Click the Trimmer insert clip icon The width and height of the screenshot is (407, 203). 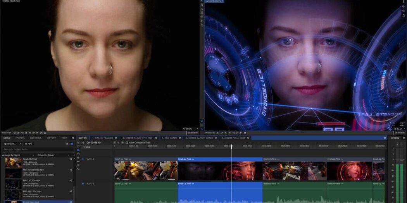pyautogui.click(x=41, y=133)
